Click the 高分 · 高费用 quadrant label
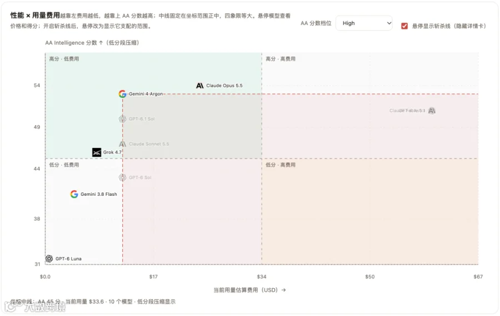Image resolution: width=500 pixels, height=316 pixels. [281, 59]
